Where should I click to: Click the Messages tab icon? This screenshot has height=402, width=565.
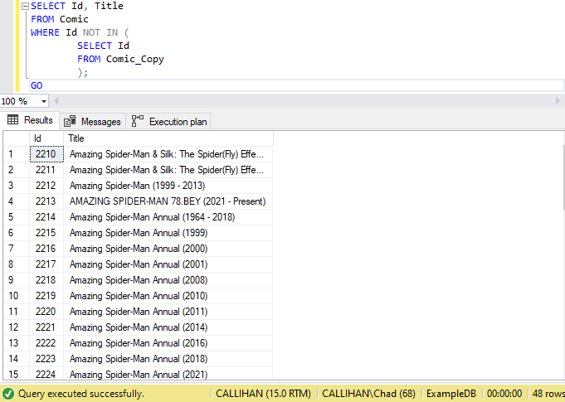(71, 121)
